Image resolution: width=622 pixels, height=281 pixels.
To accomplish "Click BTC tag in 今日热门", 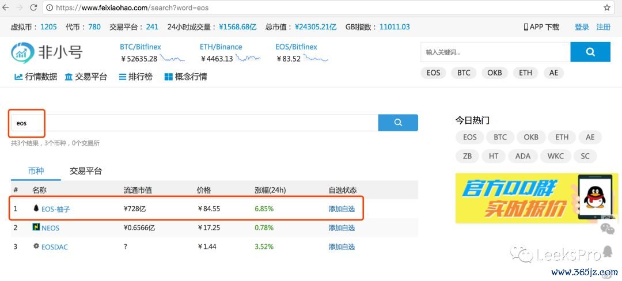I will point(500,137).
